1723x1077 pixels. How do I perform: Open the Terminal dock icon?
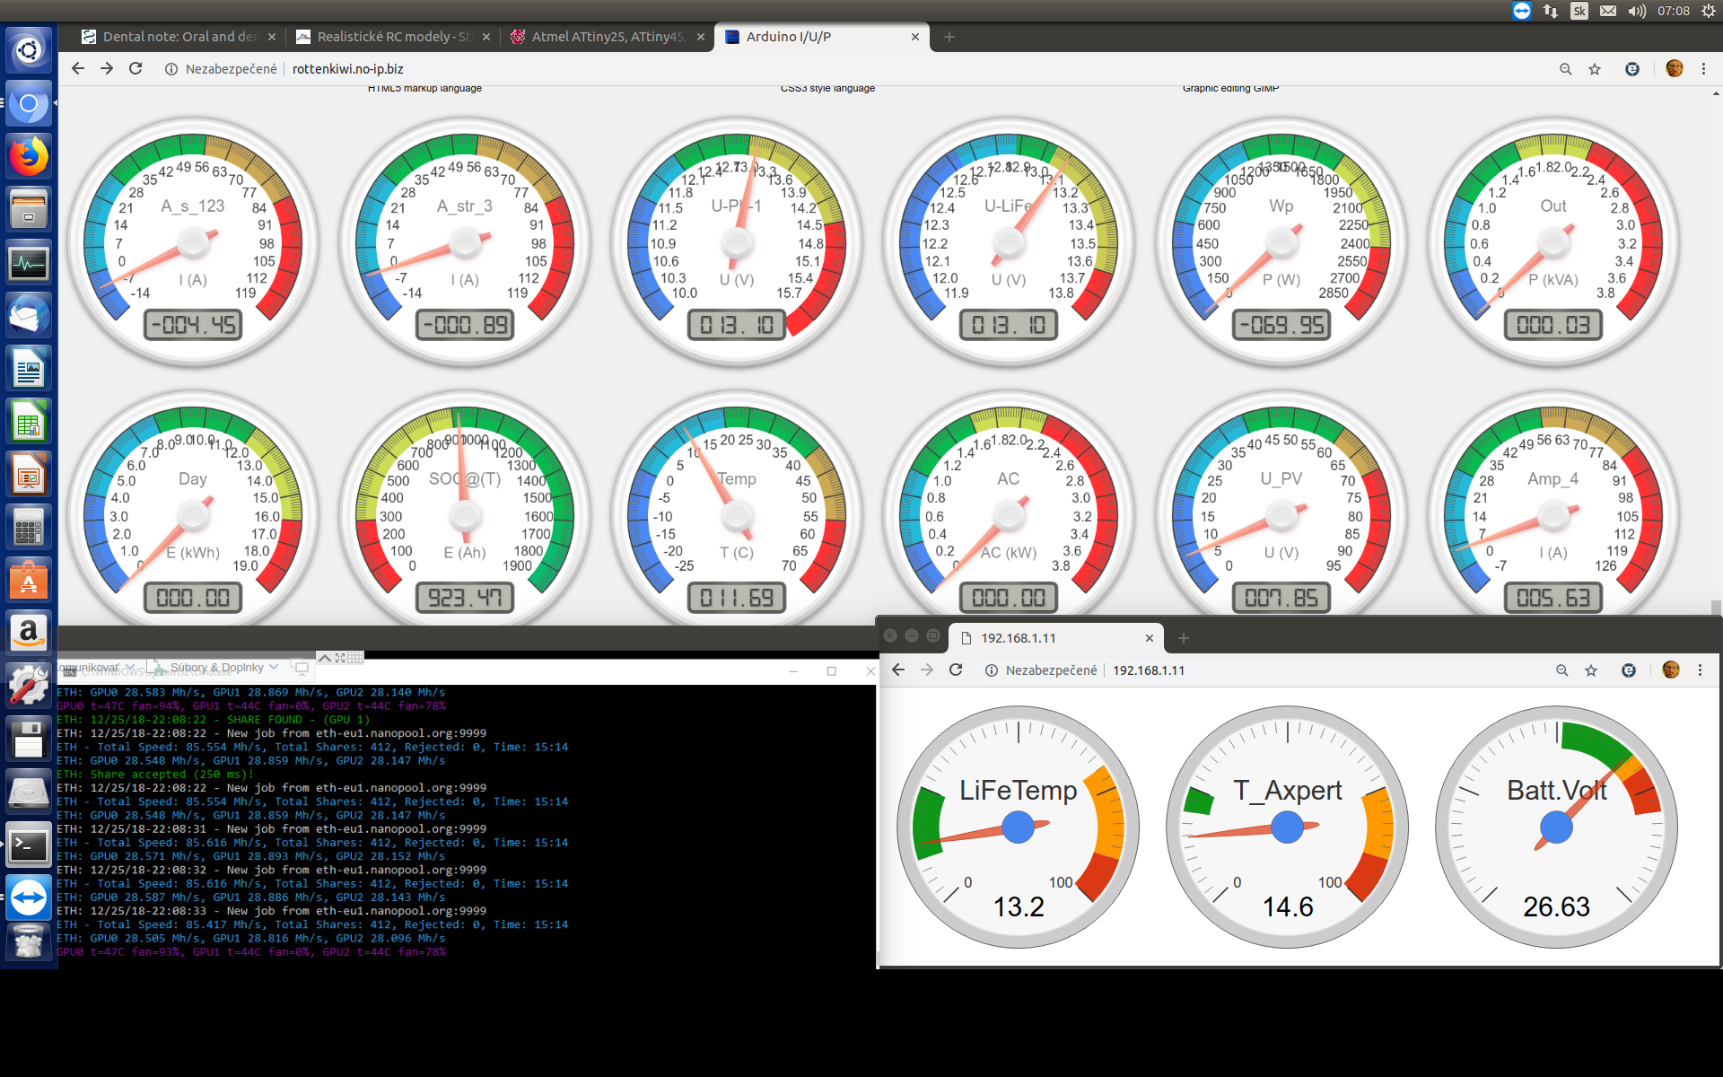29,845
